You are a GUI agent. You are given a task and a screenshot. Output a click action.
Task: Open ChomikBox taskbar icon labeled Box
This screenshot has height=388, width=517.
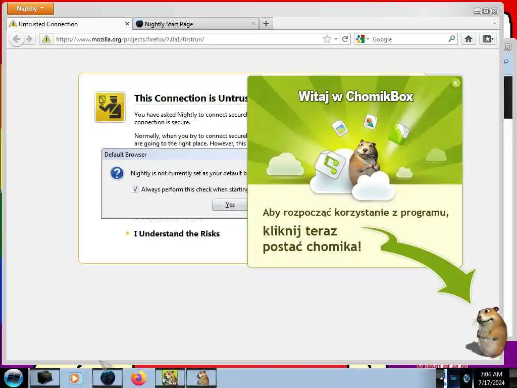pos(170,378)
